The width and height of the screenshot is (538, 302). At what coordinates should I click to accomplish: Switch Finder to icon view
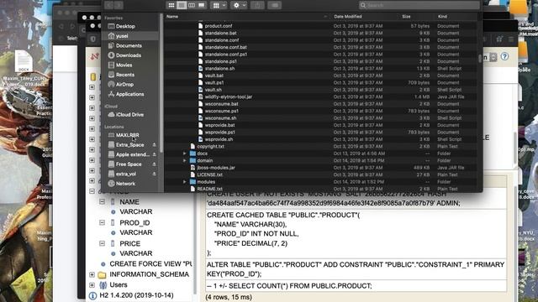coord(171,5)
